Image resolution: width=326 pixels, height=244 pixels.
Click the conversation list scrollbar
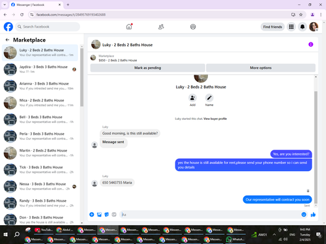pos(81,77)
